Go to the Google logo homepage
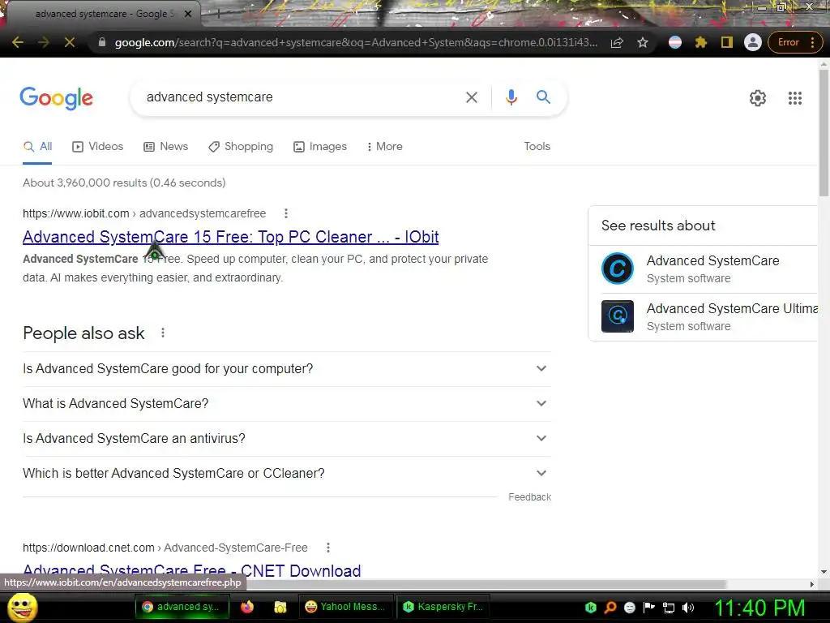830x623 pixels. (56, 98)
